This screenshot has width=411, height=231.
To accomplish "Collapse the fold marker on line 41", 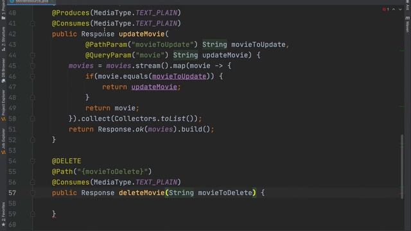I will 33,24.
